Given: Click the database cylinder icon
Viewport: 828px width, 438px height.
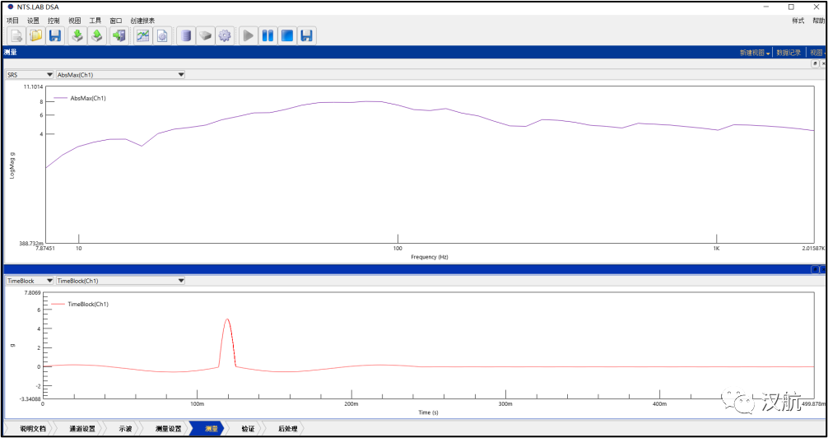Looking at the screenshot, I should tap(185, 36).
